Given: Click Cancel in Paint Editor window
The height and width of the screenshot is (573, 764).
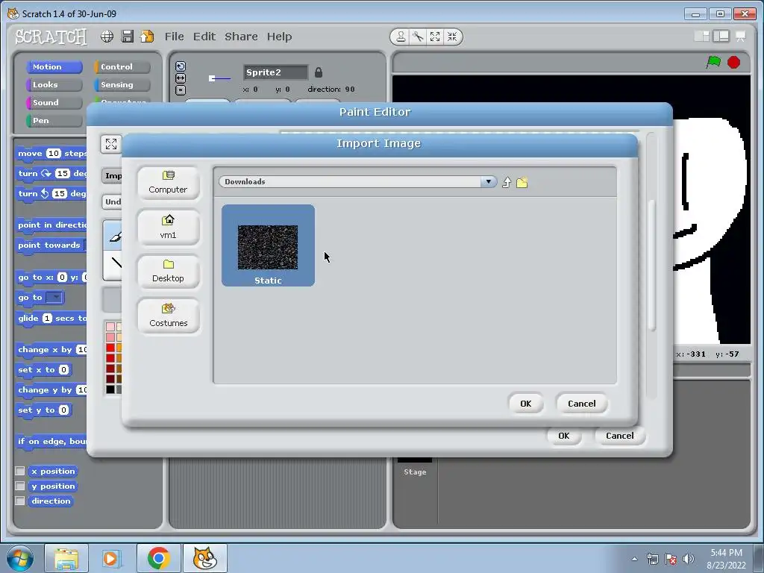Looking at the screenshot, I should 620,436.
